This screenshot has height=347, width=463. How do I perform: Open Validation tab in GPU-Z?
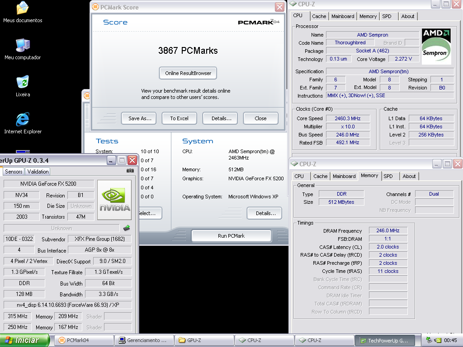tap(38, 172)
